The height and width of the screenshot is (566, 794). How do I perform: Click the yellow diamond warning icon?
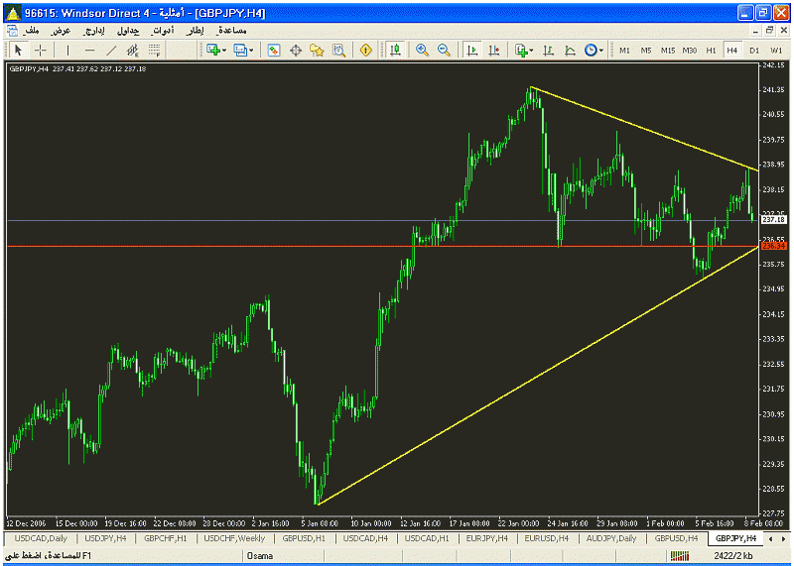(x=365, y=51)
